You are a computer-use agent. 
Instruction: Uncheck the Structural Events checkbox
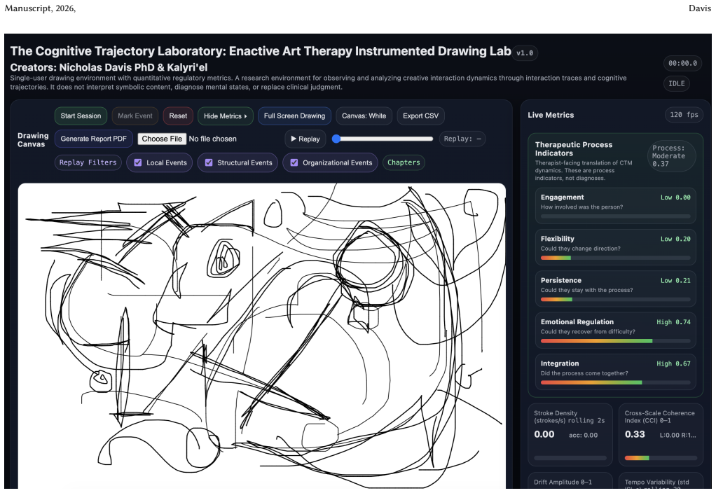pos(209,162)
